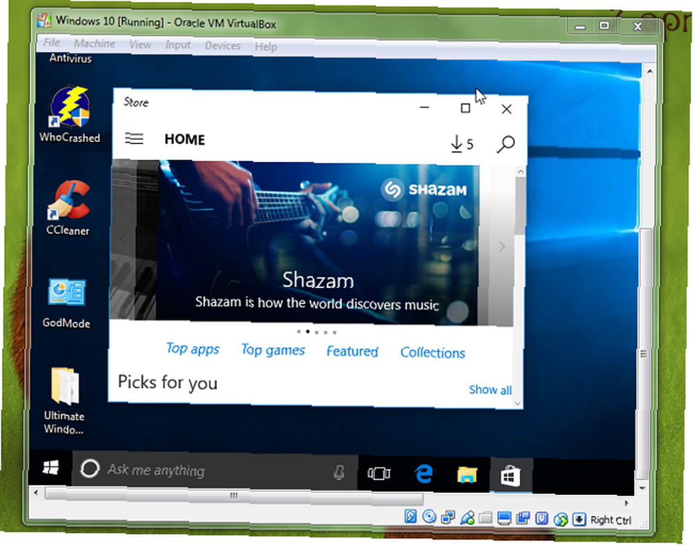693x545 pixels.
Task: Click the VirtualBox optical disc status icon
Action: click(429, 517)
